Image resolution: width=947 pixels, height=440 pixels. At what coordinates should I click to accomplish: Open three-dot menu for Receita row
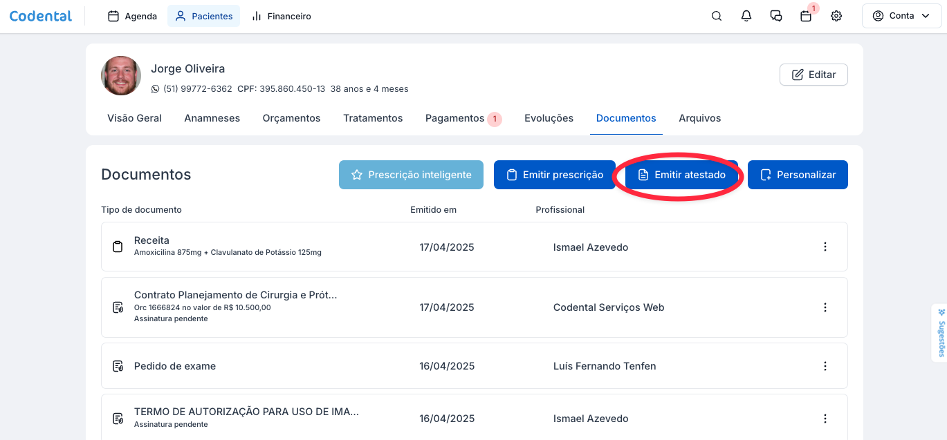pyautogui.click(x=825, y=247)
